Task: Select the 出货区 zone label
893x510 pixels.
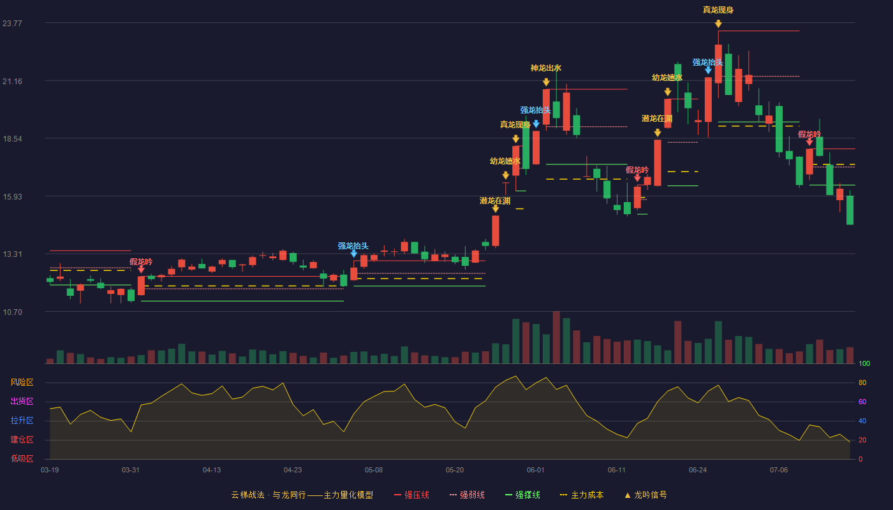Action: coord(22,402)
